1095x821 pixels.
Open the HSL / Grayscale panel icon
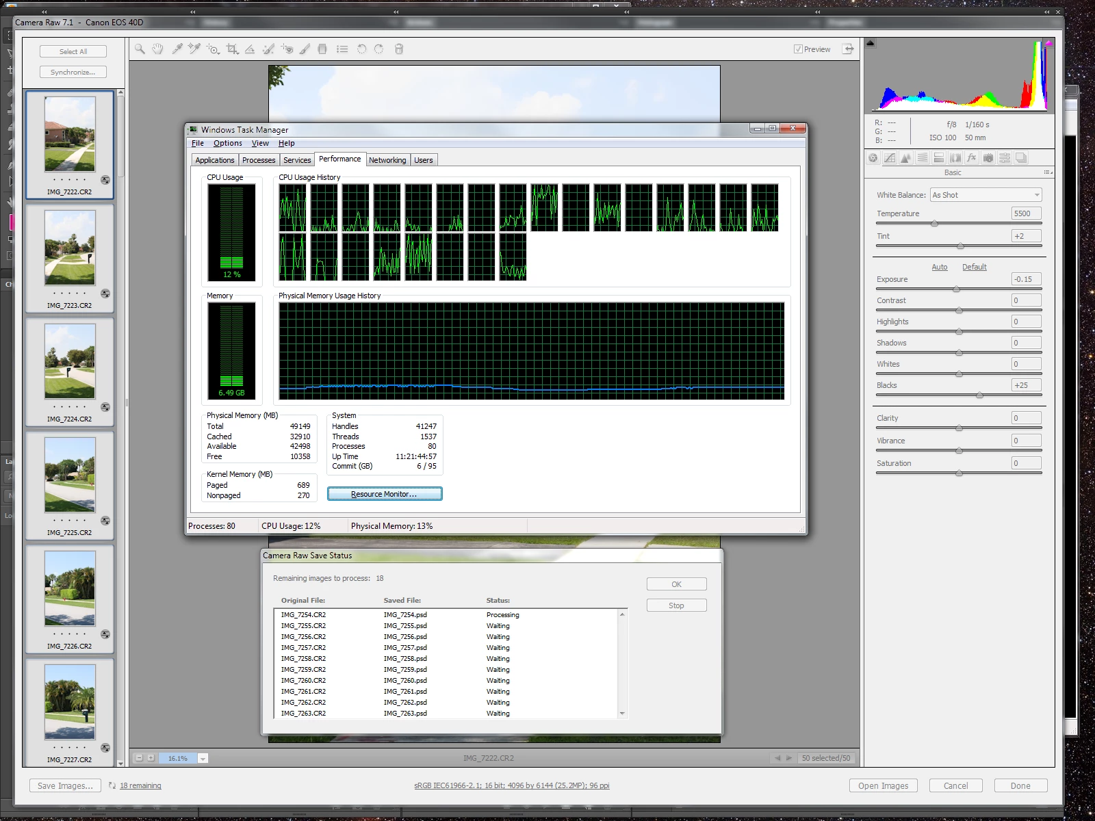tap(923, 158)
